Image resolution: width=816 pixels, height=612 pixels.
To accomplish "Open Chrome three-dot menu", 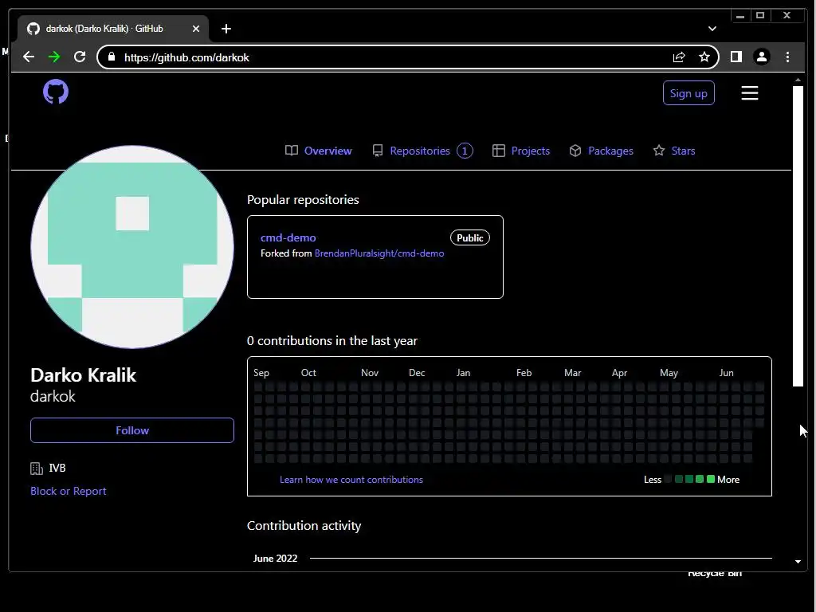I will 787,57.
